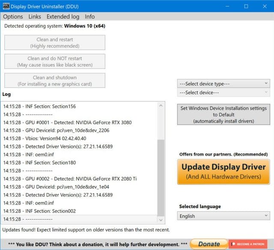Select log line 'INF Section: Section180'
This screenshot has height=250, width=274.
click(79, 163)
